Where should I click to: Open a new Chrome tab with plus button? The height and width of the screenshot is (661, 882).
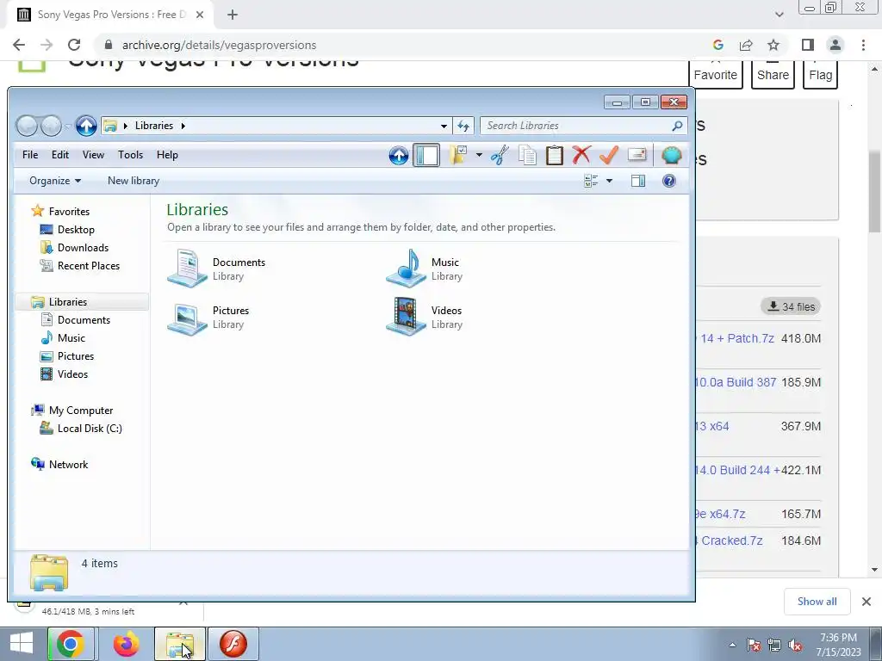pyautogui.click(x=233, y=15)
